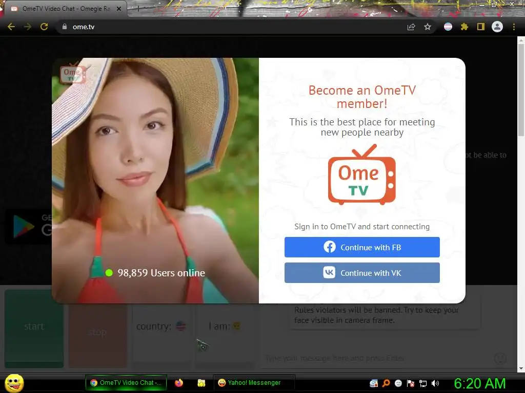Click the Google Play badge behind dialog
This screenshot has width=525, height=393.
point(29,227)
